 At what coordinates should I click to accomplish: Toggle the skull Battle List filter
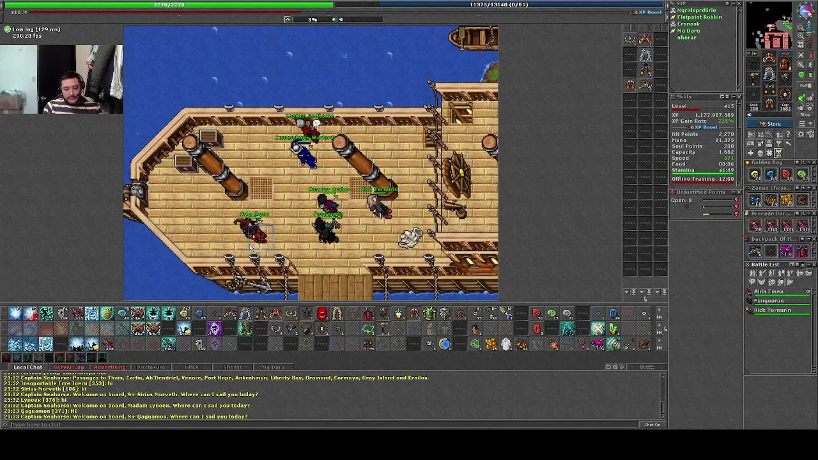[771, 282]
